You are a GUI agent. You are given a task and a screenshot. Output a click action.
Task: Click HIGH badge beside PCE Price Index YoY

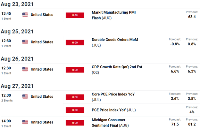coord(75,110)
